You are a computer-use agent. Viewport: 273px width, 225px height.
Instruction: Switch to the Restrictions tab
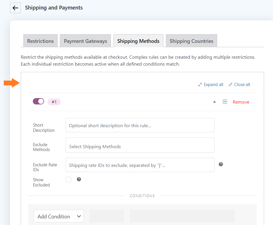click(40, 41)
